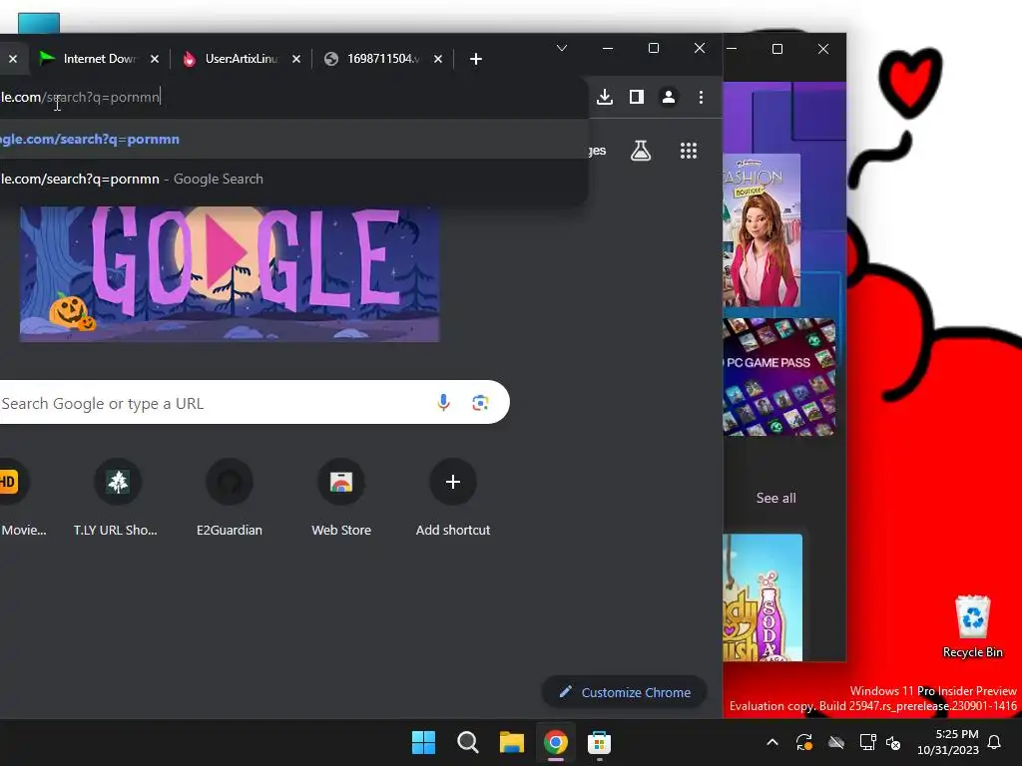Open Google apps grid icon

[689, 151]
